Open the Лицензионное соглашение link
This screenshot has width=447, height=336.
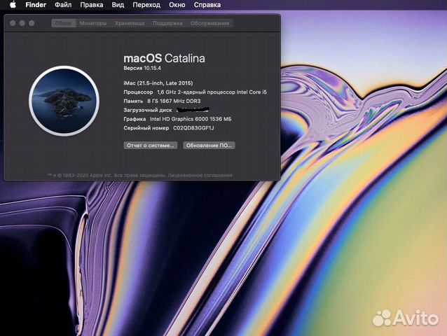tap(200, 175)
